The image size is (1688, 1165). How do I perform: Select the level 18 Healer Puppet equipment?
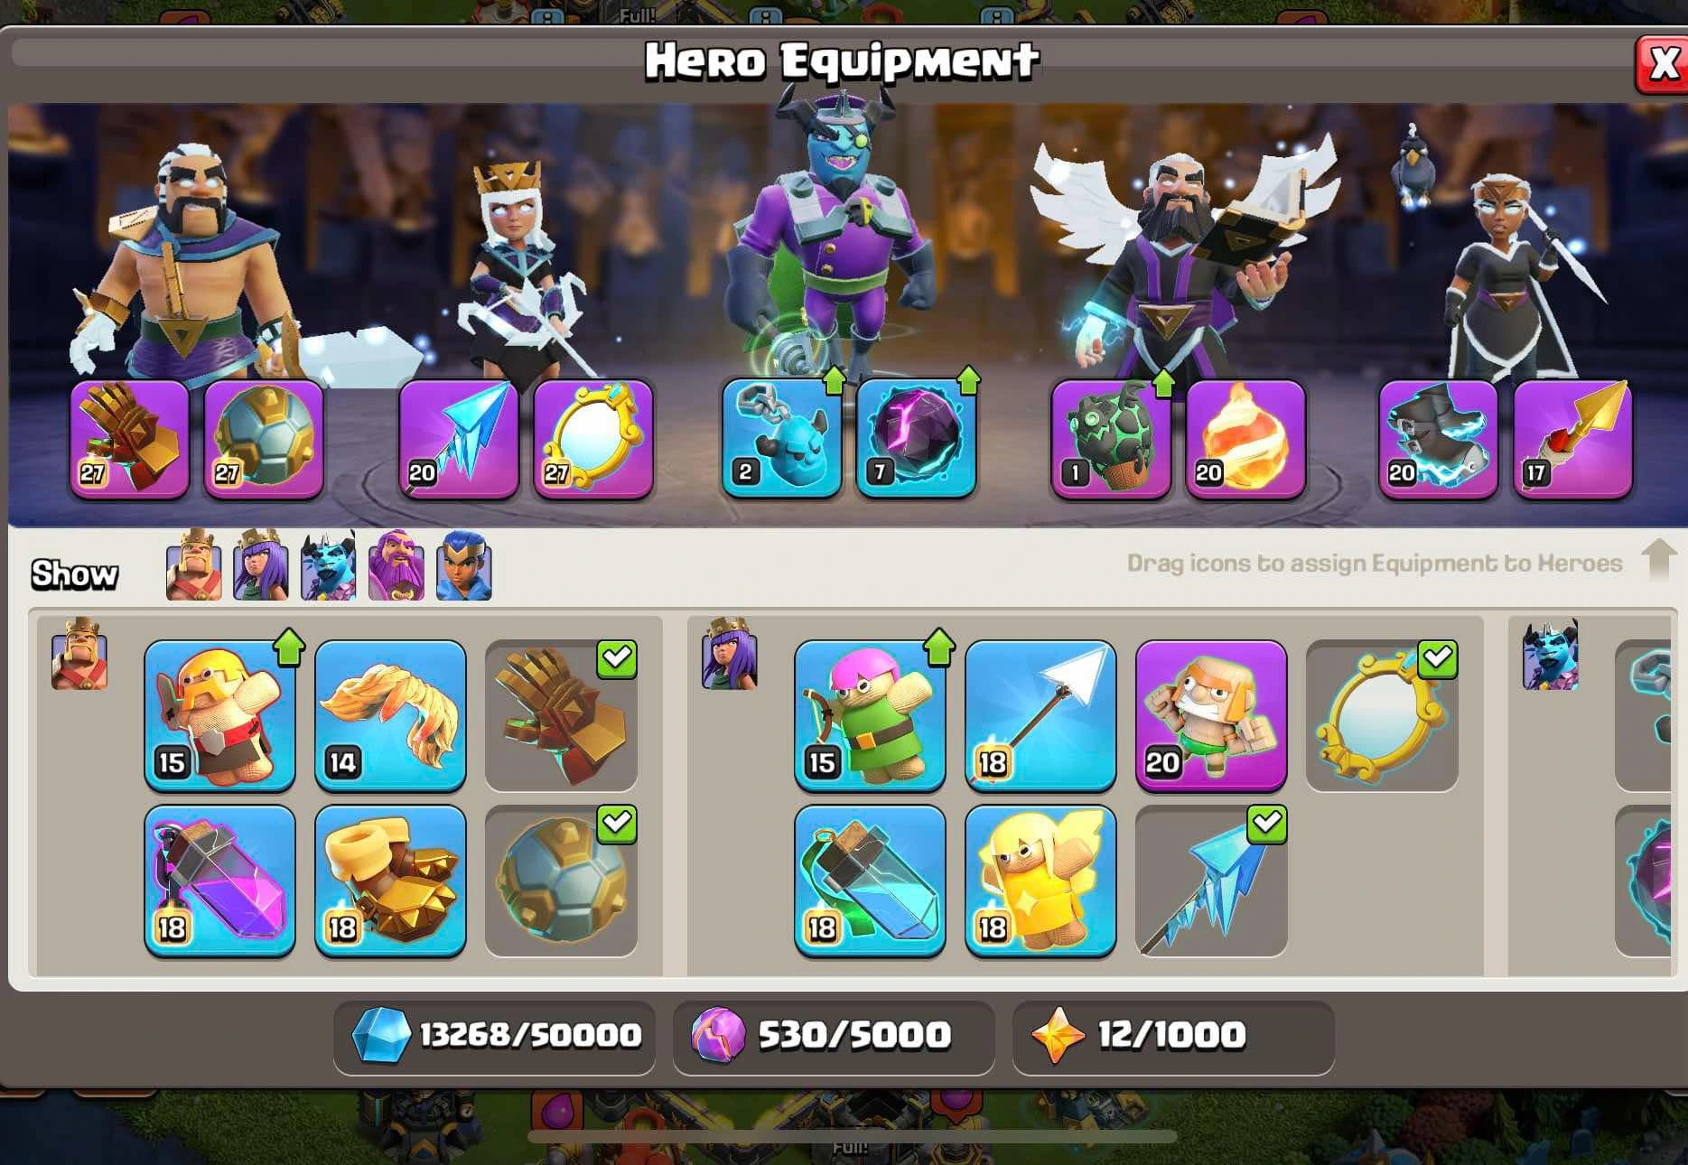coord(1040,881)
